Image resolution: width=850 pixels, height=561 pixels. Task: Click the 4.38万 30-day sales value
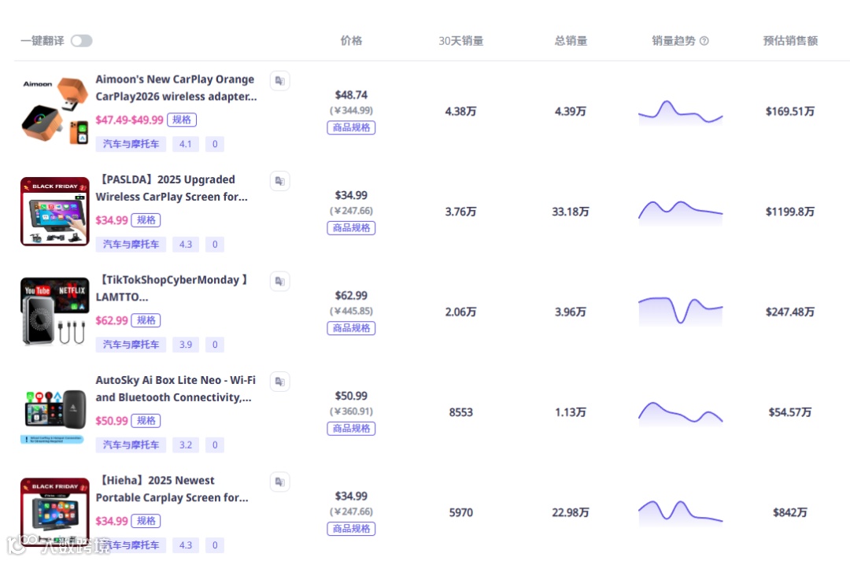(460, 112)
